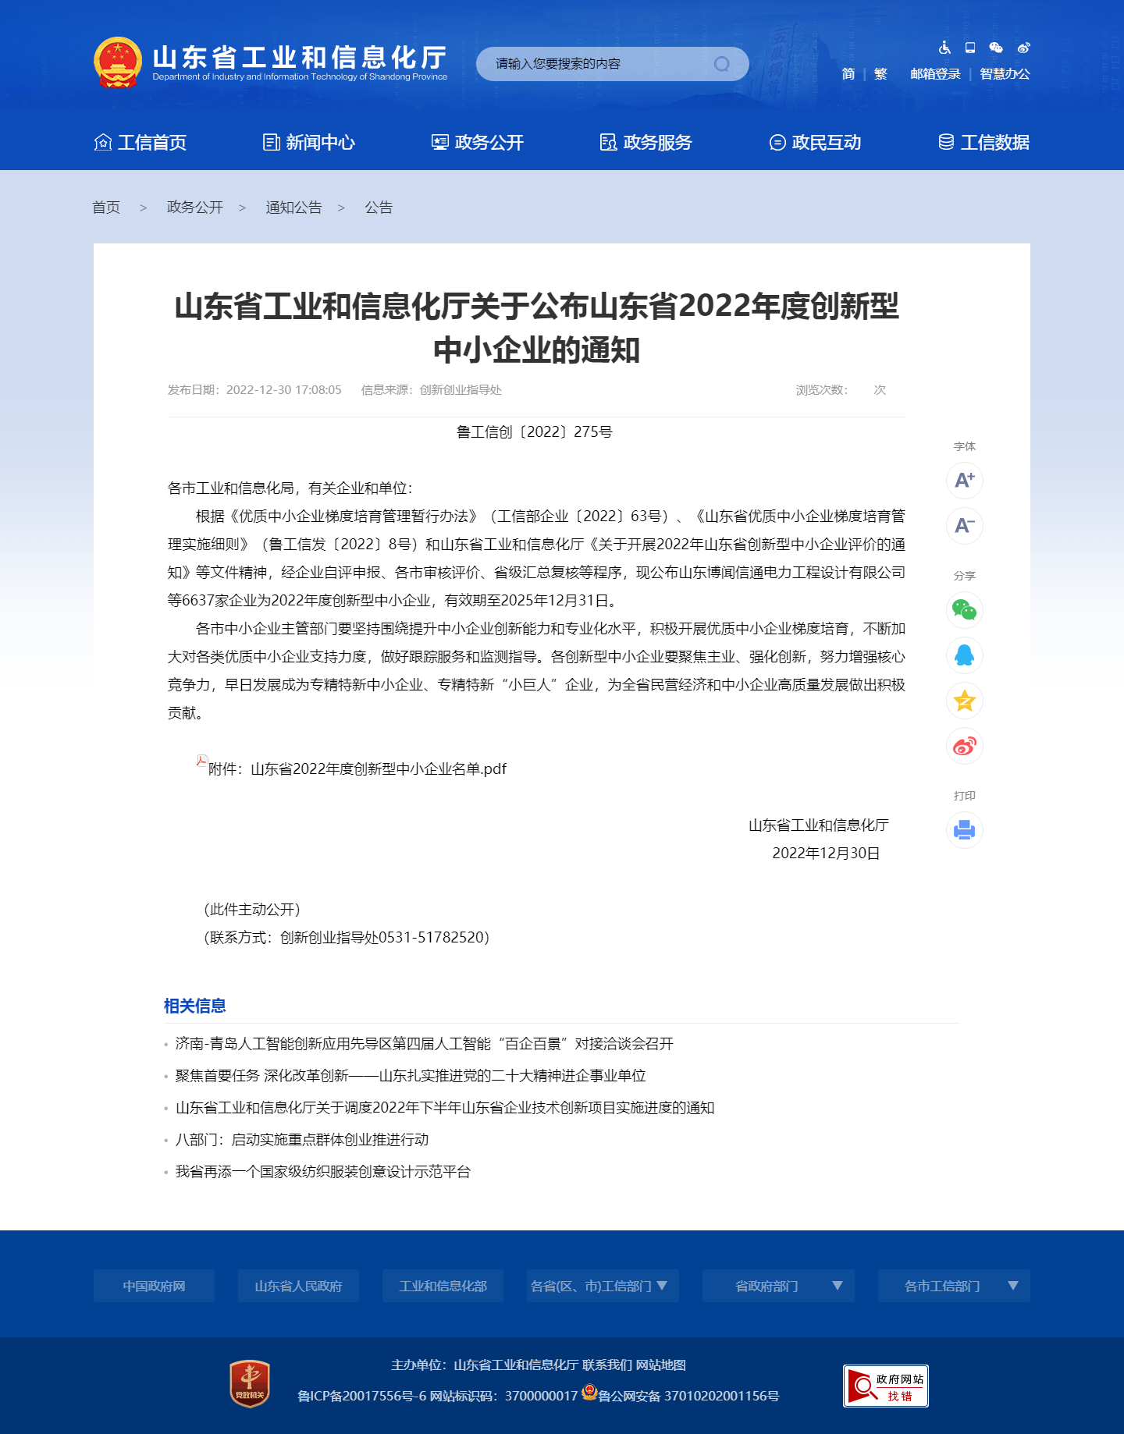Open accessibility mode wheelchair icon
Screen dimensions: 1124x1434
pyautogui.click(x=944, y=48)
